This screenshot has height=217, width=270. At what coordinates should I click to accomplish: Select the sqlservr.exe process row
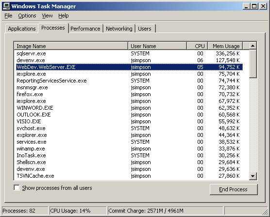[129, 53]
